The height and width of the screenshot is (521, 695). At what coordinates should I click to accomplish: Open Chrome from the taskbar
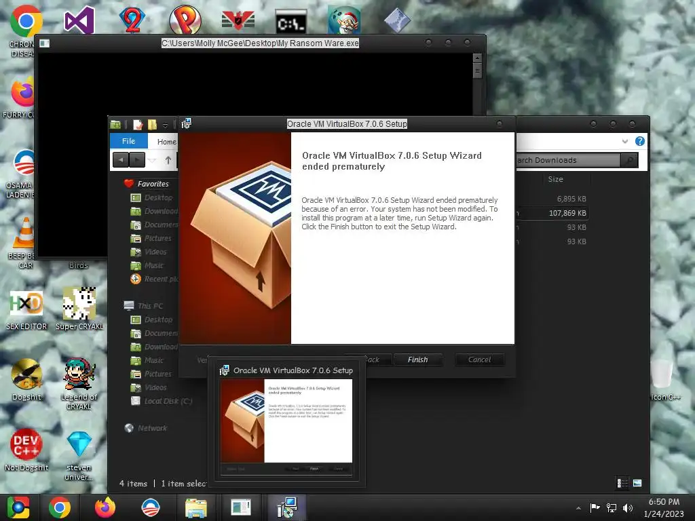coord(60,507)
